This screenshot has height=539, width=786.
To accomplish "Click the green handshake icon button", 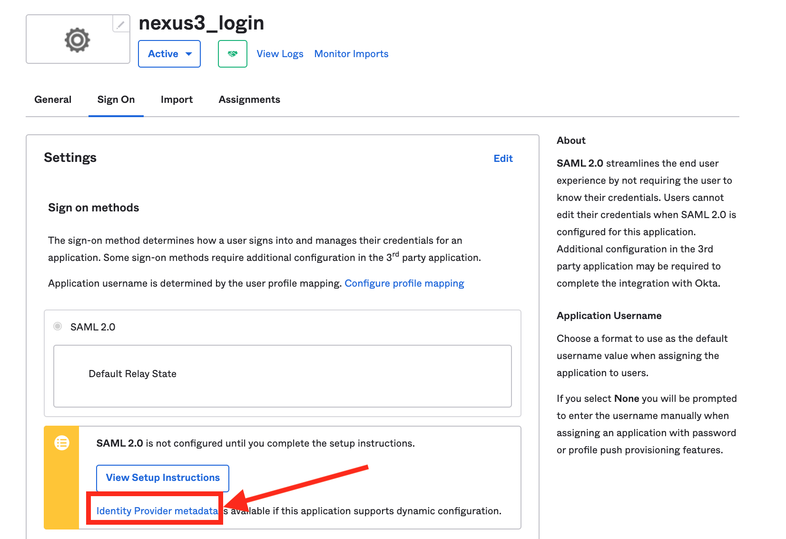I will coord(232,54).
